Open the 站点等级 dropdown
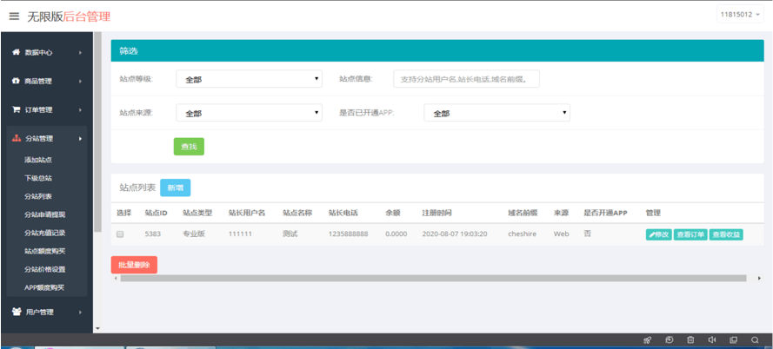The height and width of the screenshot is (349, 773). 249,79
